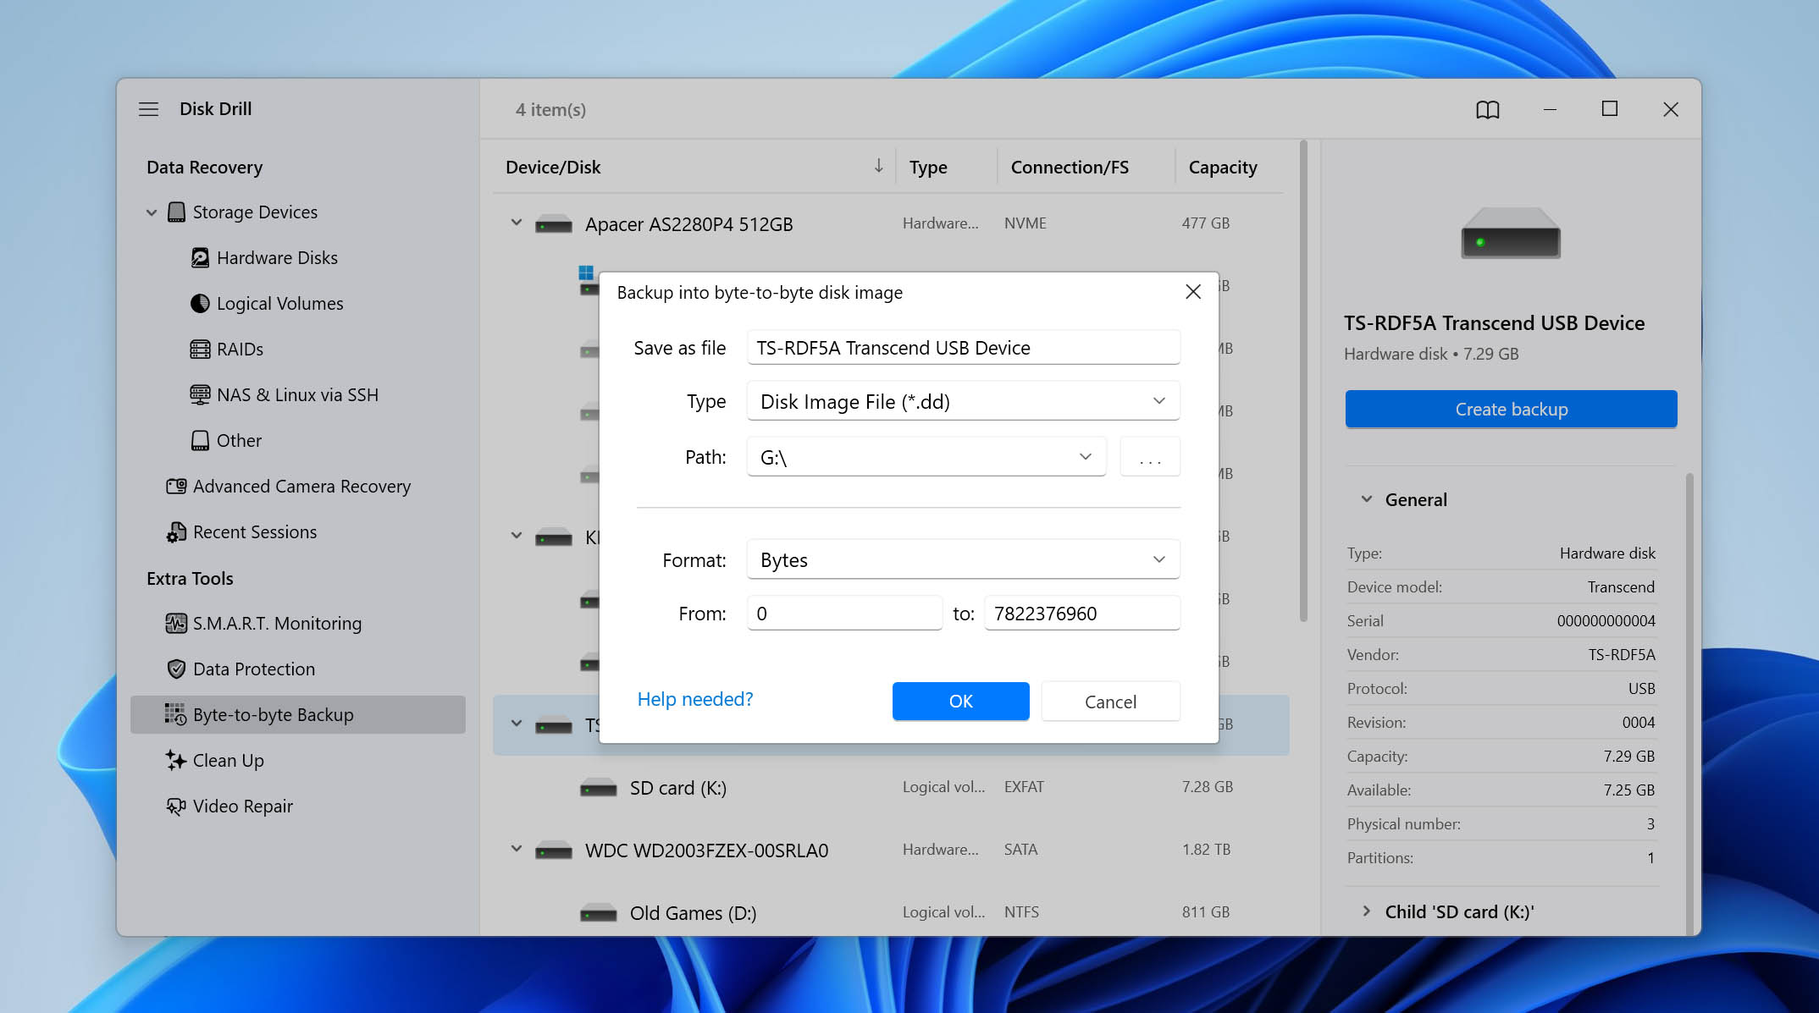
Task: Click the Save as file input field
Action: [x=963, y=348]
